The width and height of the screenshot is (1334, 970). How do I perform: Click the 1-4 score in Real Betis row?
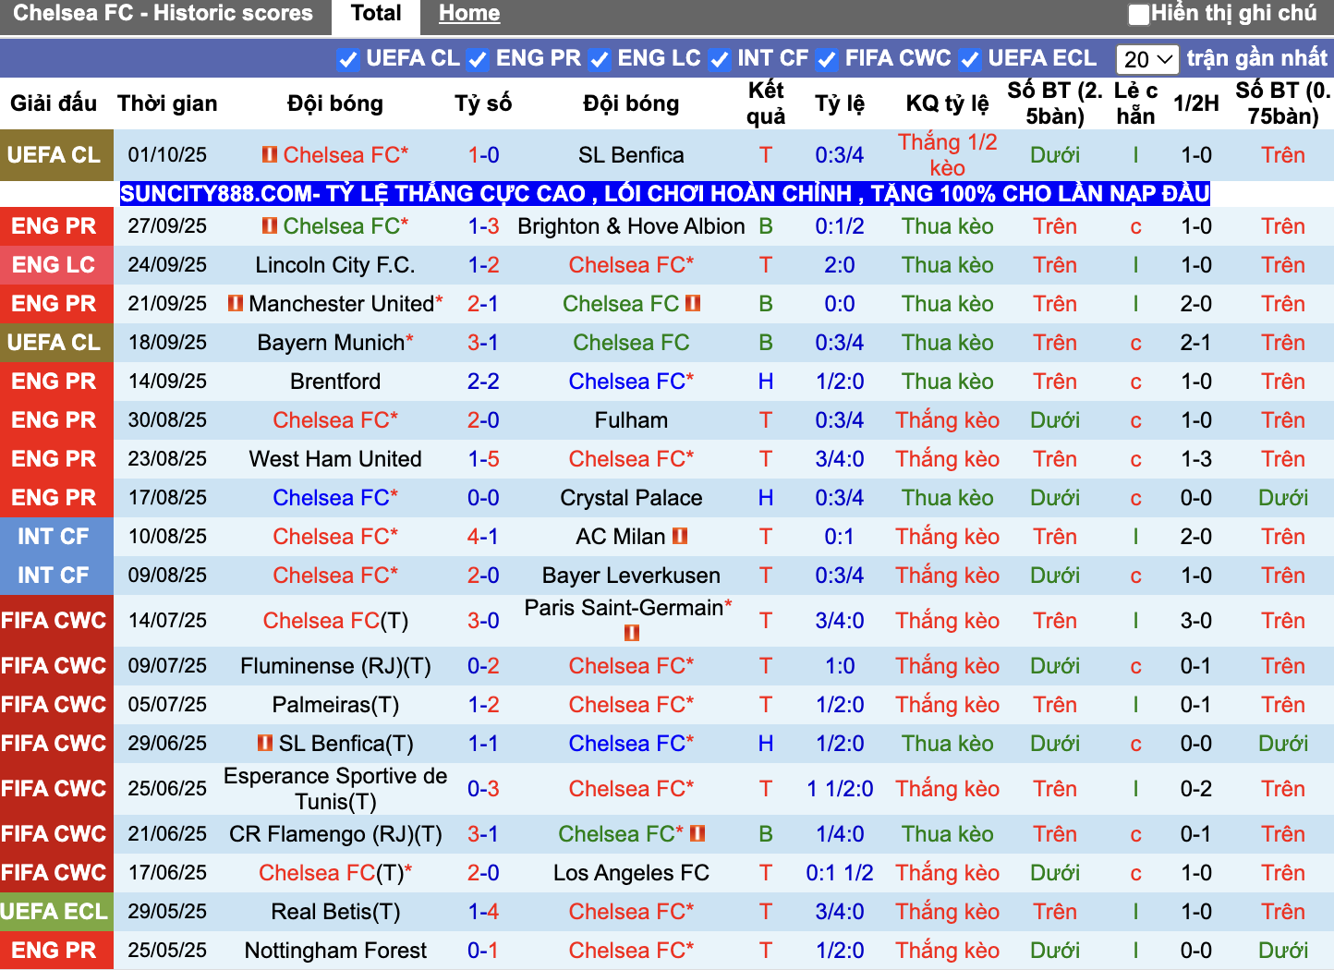(x=483, y=912)
